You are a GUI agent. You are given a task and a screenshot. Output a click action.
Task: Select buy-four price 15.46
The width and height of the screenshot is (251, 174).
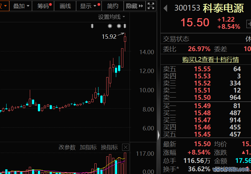tap(202, 127)
